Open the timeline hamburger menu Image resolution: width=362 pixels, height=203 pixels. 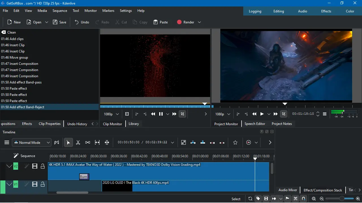coord(7,142)
